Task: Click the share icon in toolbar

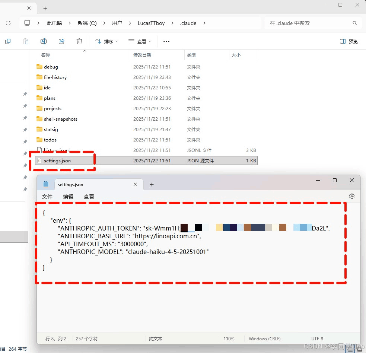Action: coord(61,41)
